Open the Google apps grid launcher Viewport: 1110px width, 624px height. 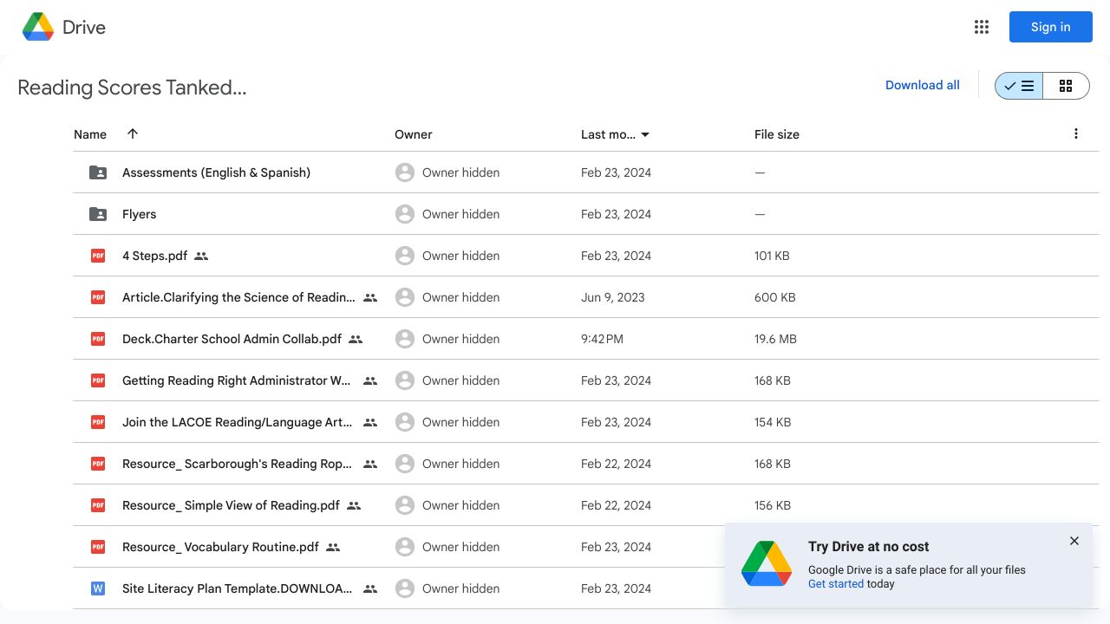982,27
